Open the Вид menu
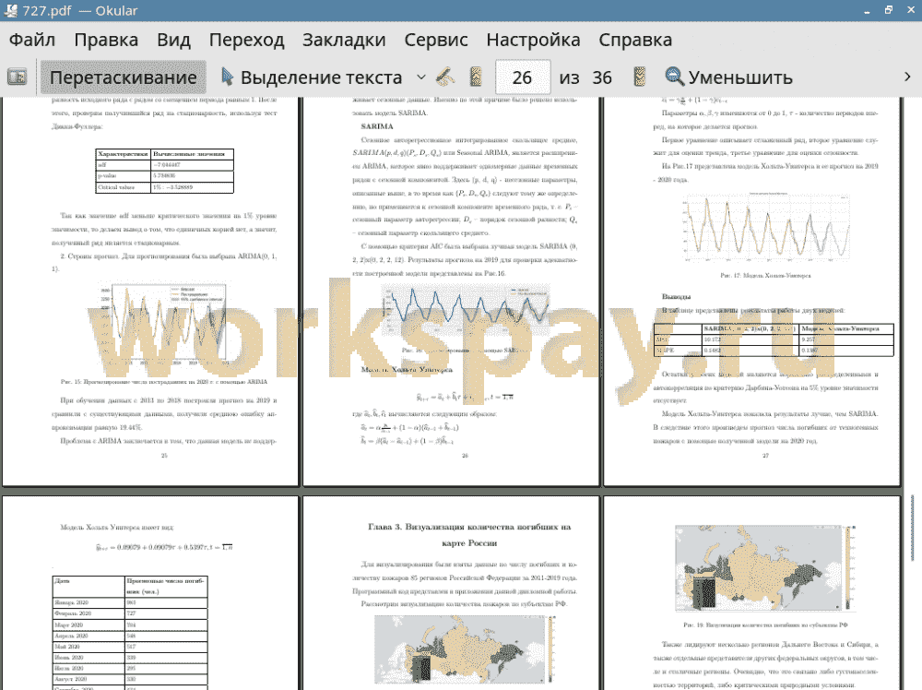This screenshot has width=922, height=690. [173, 40]
